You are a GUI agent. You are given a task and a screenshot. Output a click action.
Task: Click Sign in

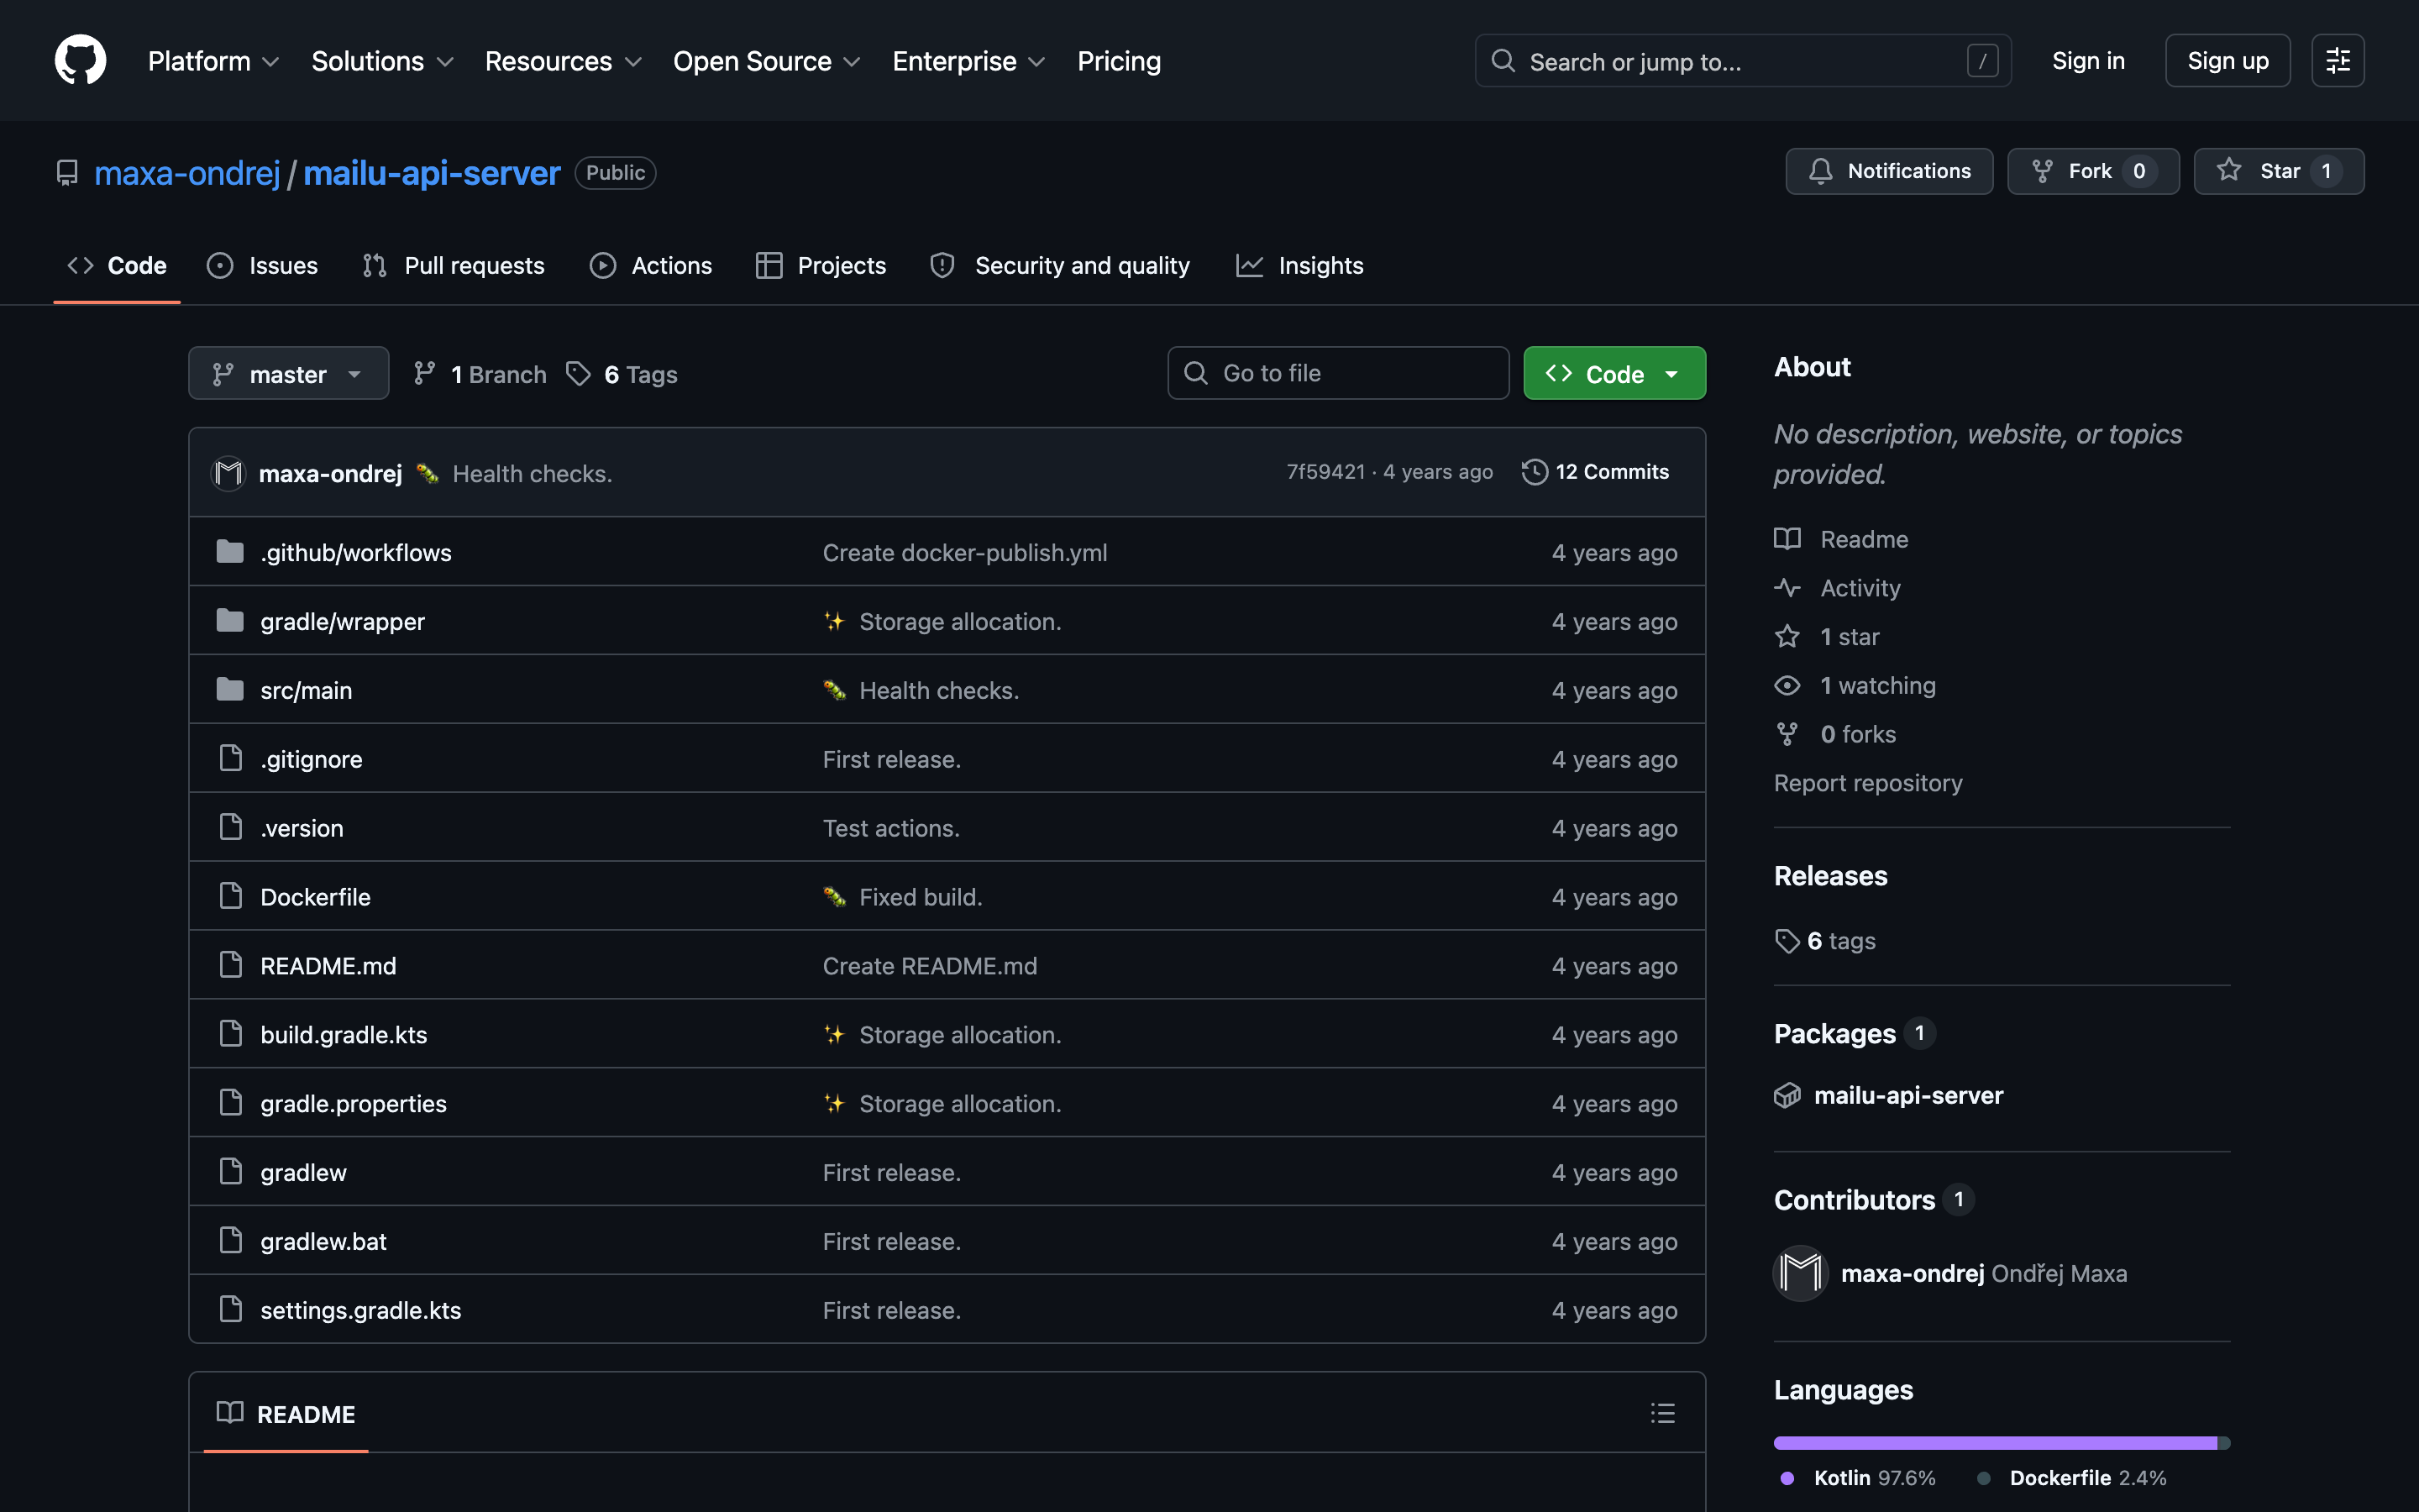coord(2088,61)
